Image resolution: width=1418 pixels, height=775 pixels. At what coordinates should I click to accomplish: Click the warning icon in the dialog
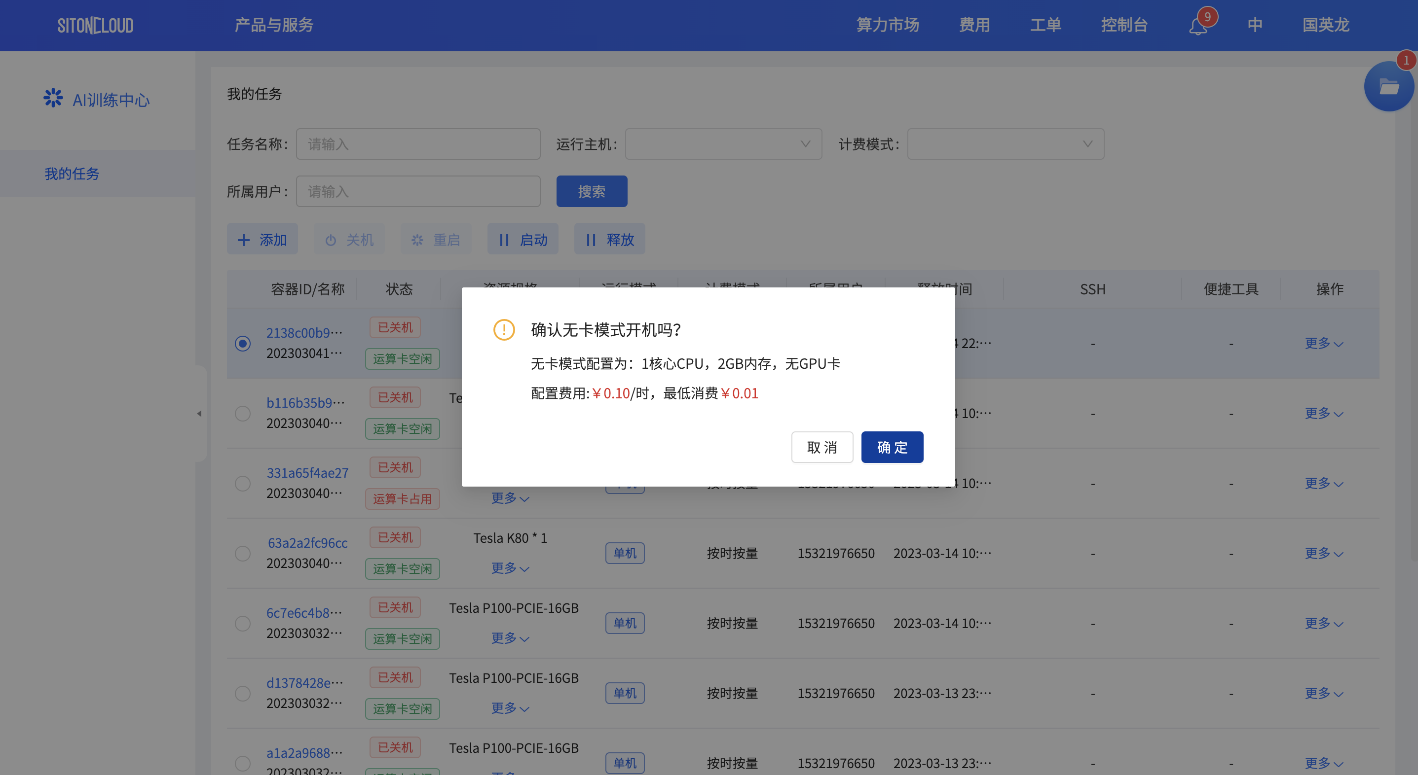(x=504, y=329)
